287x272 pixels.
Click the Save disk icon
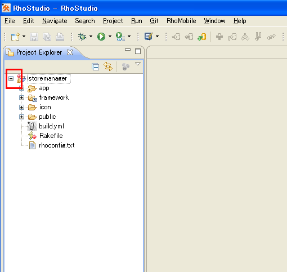34,37
